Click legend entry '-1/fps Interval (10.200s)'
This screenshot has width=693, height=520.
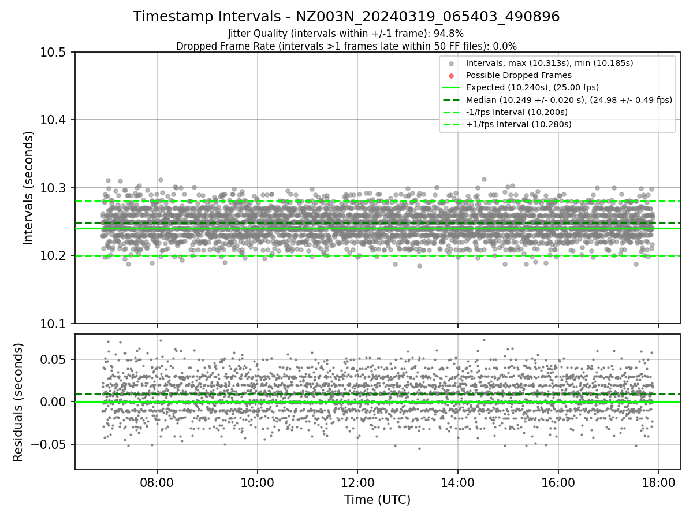pos(517,112)
